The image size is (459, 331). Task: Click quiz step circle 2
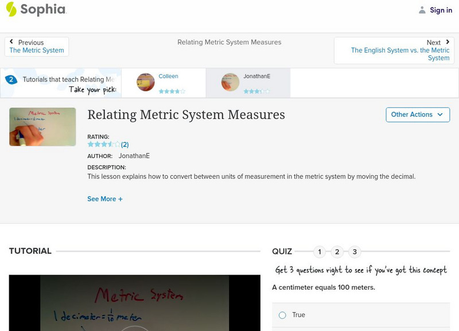(x=337, y=251)
